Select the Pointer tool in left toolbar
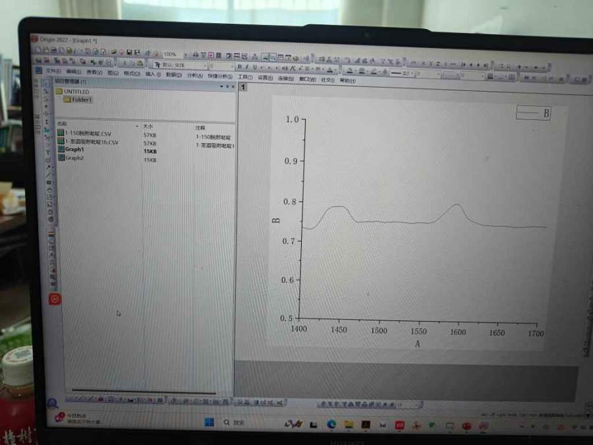 [45, 83]
